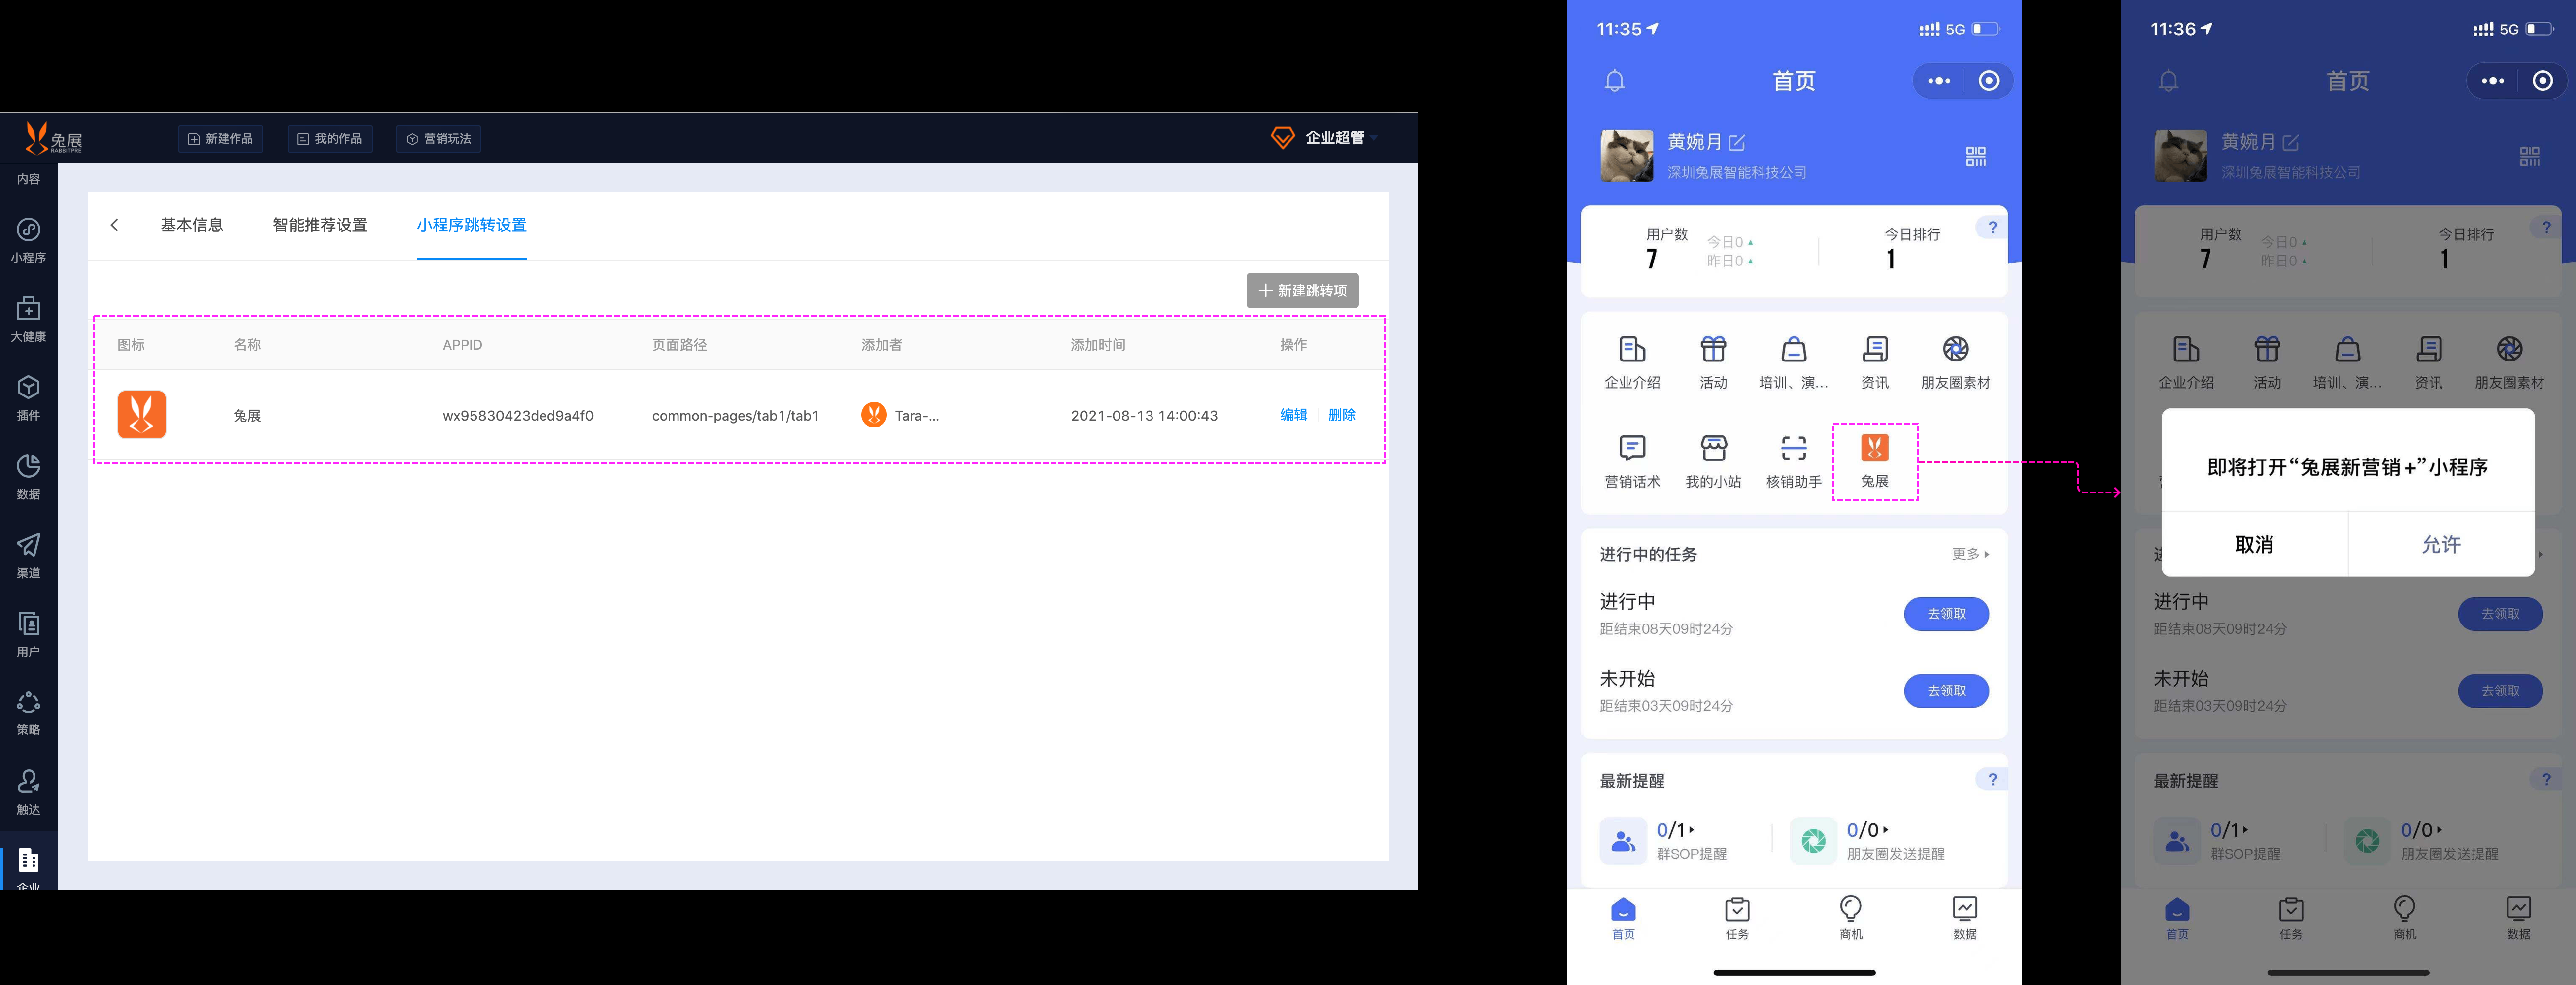Open the 插件 sidebar section
This screenshot has height=985, width=2576.
(28, 398)
